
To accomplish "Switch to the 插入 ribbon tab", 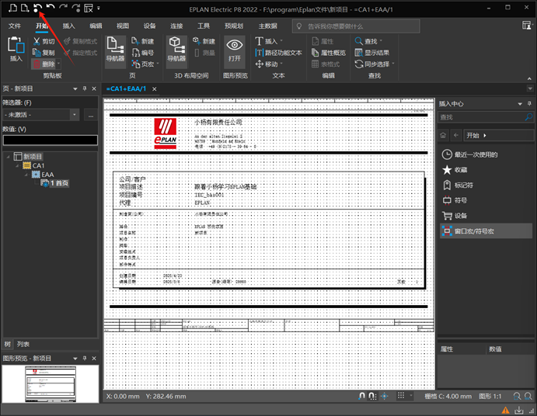I will pyautogui.click(x=69, y=26).
